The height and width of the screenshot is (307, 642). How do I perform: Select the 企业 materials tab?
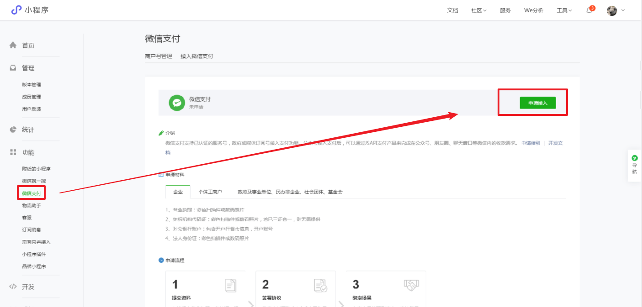[x=178, y=192]
